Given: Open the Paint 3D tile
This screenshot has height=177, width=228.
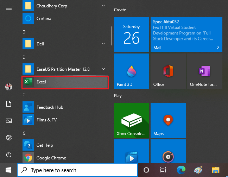Looking at the screenshot, I should coord(132,71).
